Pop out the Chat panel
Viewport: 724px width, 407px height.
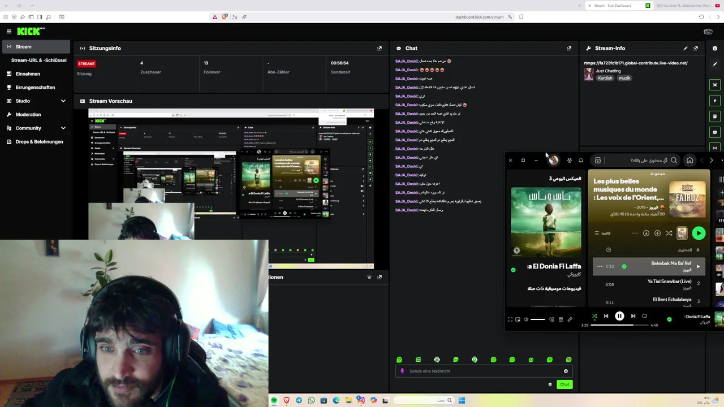tap(569, 49)
